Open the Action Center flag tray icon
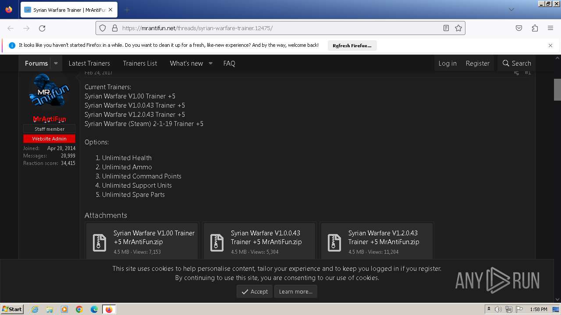Screen dimensions: 561x315 coord(518,309)
